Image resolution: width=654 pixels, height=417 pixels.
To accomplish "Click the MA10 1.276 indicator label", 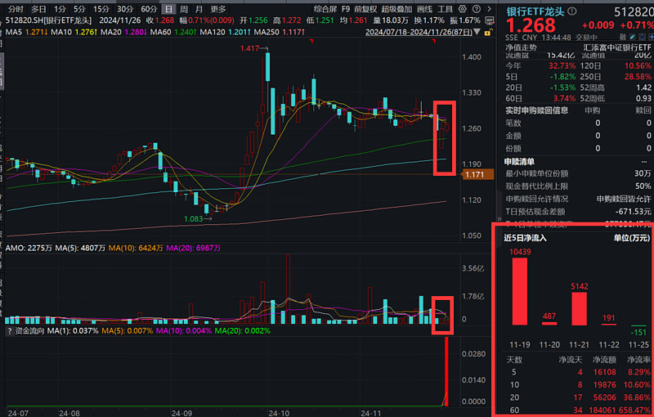I will tap(74, 32).
